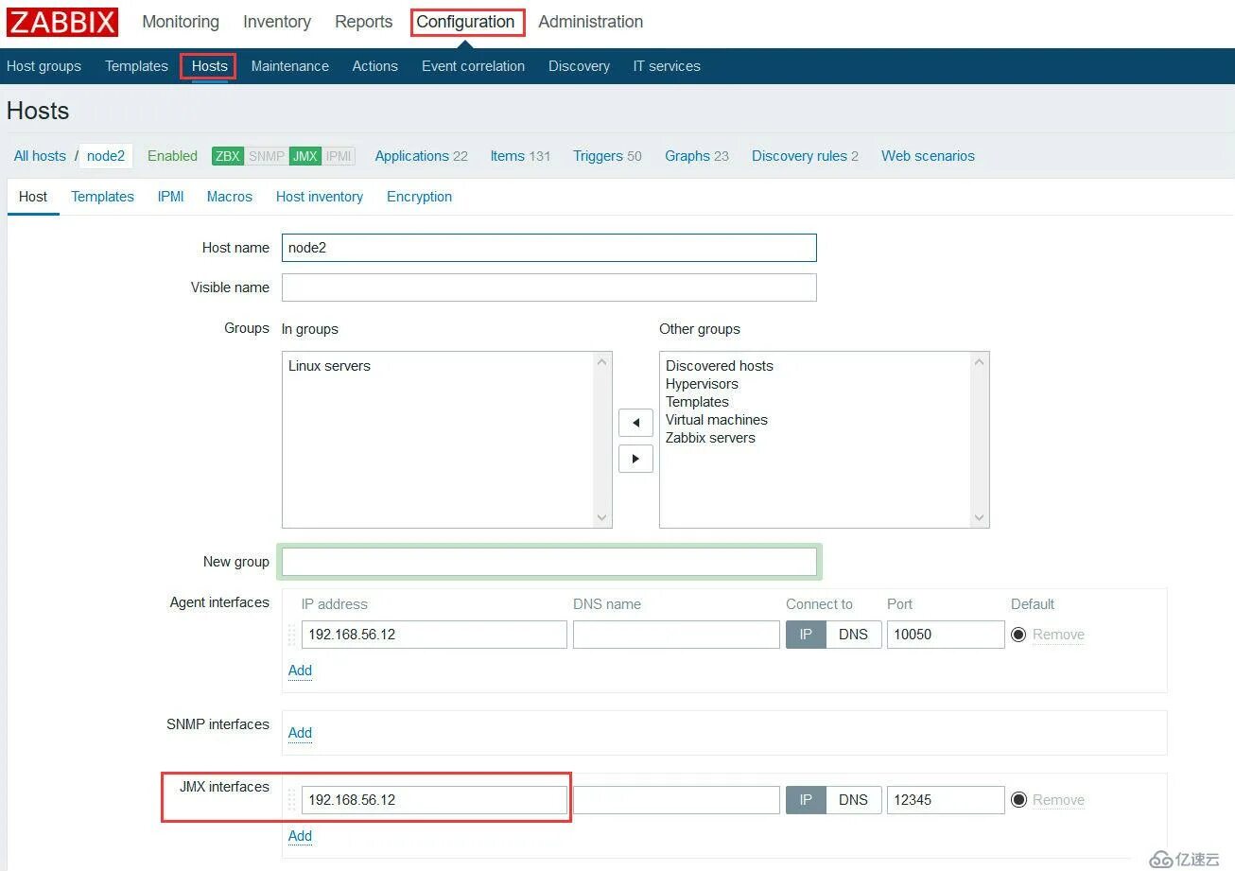Viewport: 1235px width, 871px height.
Task: Select Zabbix servers in Other groups
Action: (x=710, y=438)
